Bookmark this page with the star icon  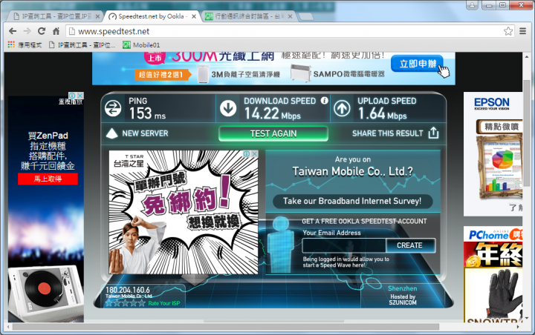(x=508, y=31)
